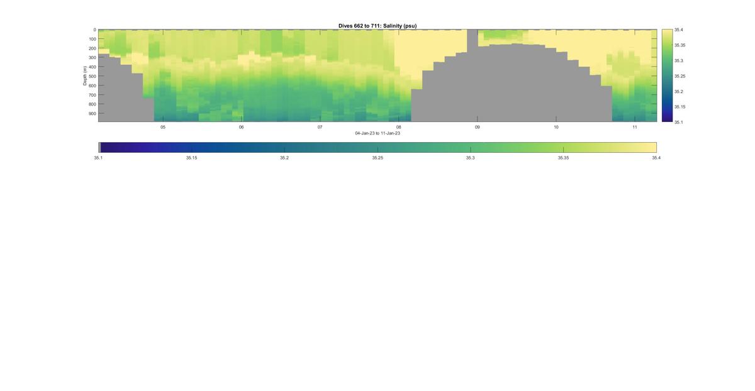The width and height of the screenshot is (755, 391).
Task: Click vertical colorbar label '35.25'
Action: coord(680,76)
